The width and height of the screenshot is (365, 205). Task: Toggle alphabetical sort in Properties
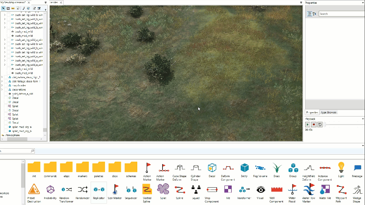[x=315, y=14]
